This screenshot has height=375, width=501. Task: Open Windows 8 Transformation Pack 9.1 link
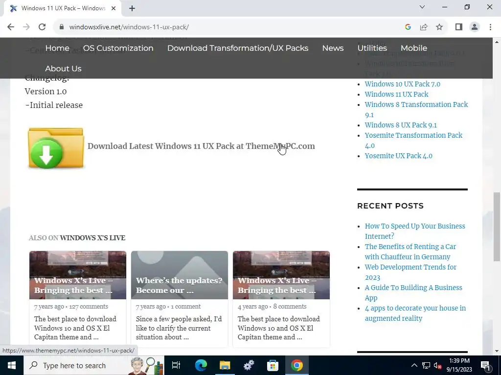[x=416, y=109]
